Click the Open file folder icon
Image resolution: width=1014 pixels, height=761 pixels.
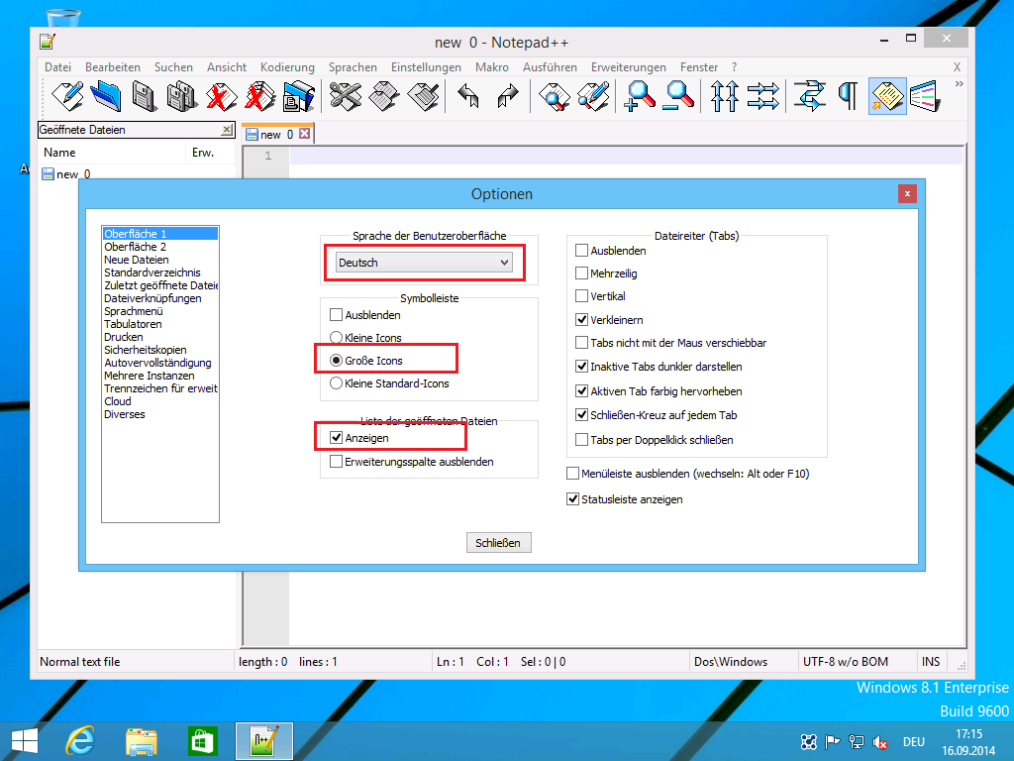click(x=105, y=96)
